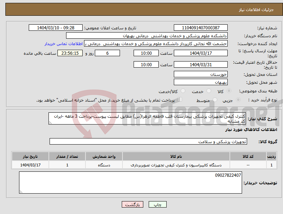
Task: Click the کد کالا column header
Action: 248,156
